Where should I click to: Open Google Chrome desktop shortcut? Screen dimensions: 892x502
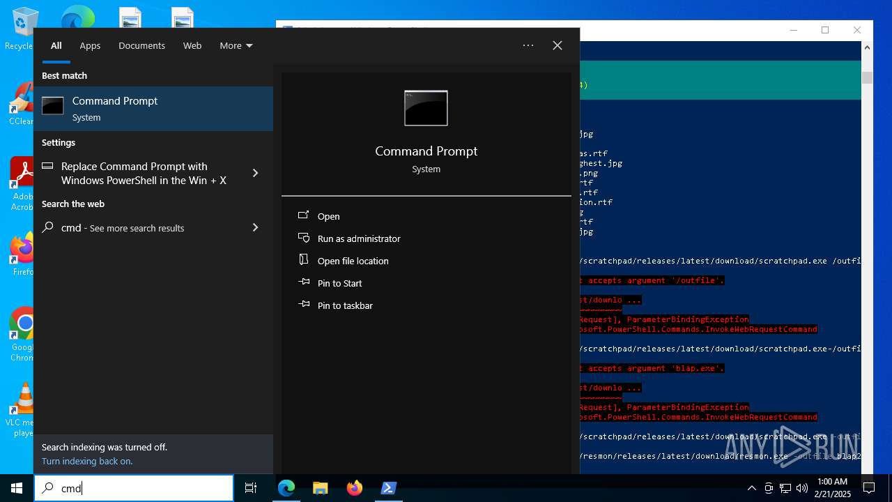click(22, 335)
